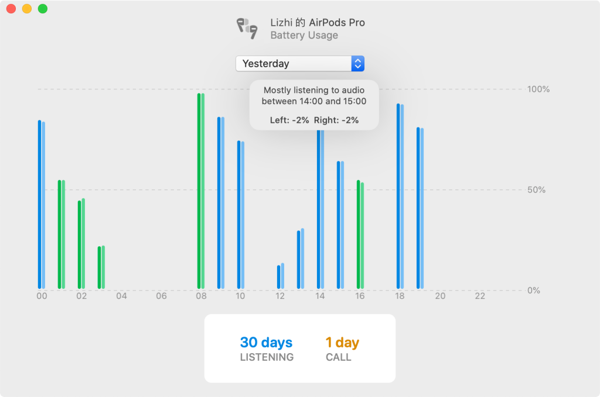Click the LISTENING label text
Screen dimensions: 600x397
pos(267,357)
